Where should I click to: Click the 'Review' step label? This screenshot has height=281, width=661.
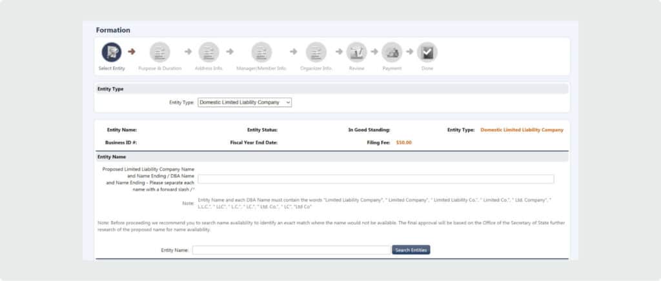tap(356, 68)
